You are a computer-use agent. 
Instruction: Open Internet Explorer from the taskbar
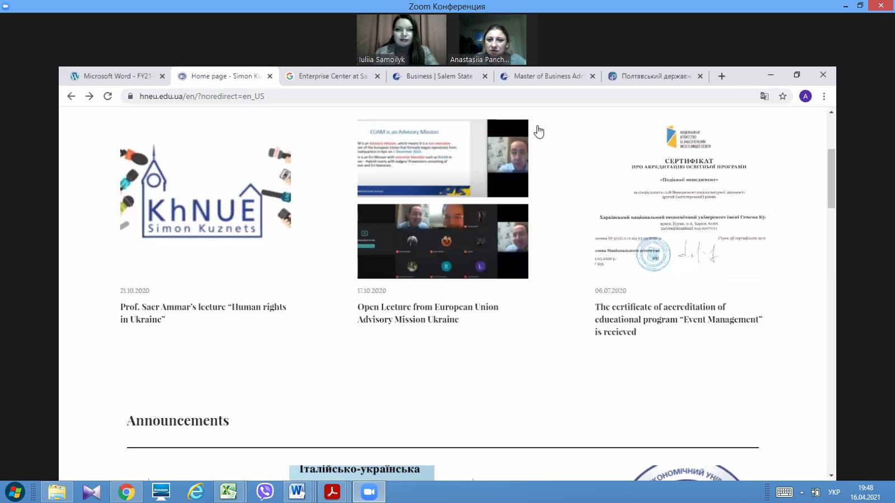click(196, 492)
